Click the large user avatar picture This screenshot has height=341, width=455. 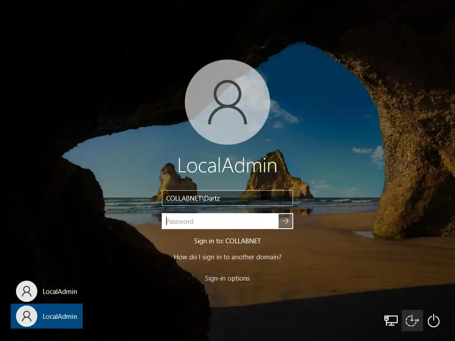pyautogui.click(x=227, y=102)
